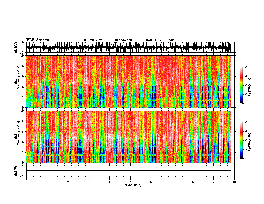Click the flat black ch.3 voltage trace

pos(129,171)
